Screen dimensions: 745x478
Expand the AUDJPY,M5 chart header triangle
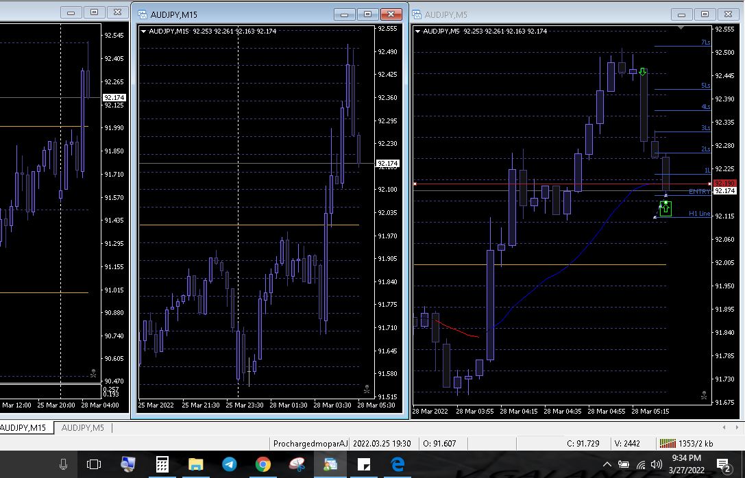[417, 32]
